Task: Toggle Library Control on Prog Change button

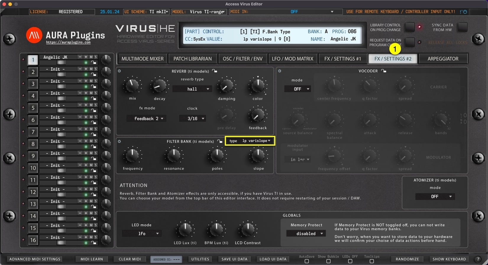Action: (410, 27)
